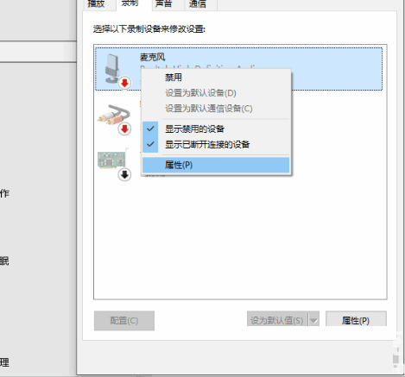Switch to the 声音 tab
The image size is (405, 377).
tap(163, 4)
